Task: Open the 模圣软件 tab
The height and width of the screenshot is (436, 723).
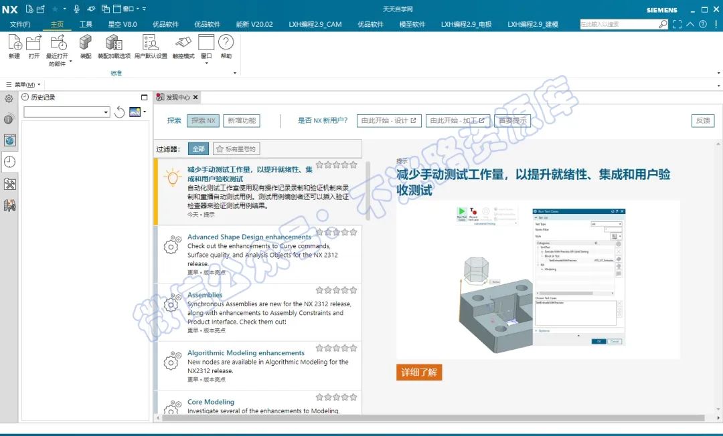Action: tap(412, 24)
